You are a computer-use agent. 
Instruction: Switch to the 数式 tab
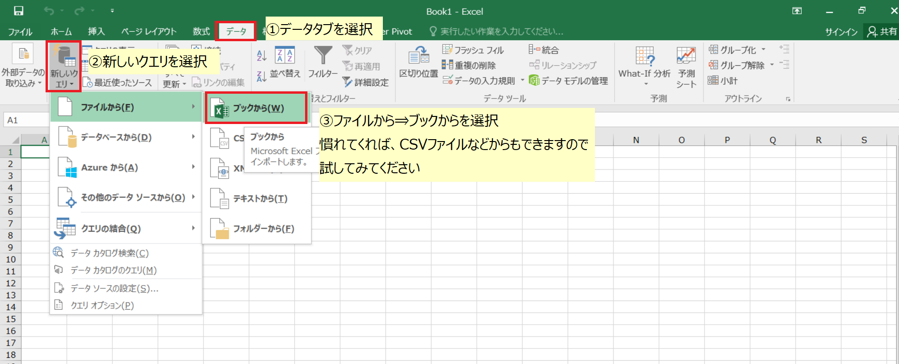[201, 32]
